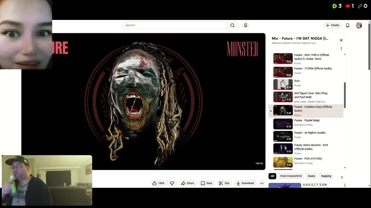Open the GTA video thumbnail
The image size is (371, 208).
(283, 149)
